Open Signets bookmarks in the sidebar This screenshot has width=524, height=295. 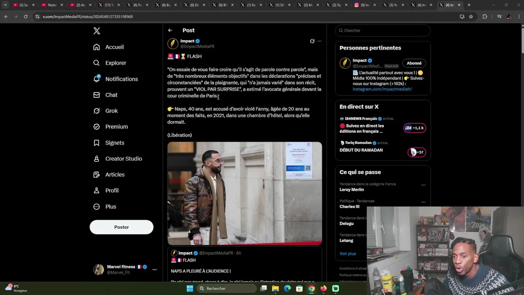click(x=108, y=143)
